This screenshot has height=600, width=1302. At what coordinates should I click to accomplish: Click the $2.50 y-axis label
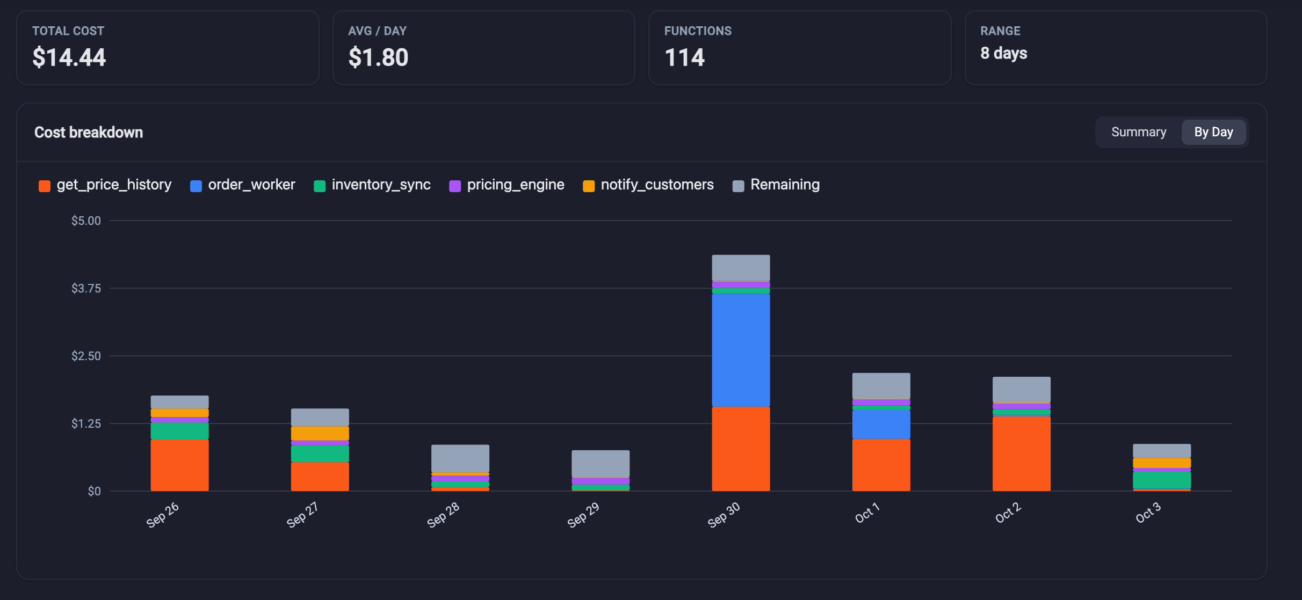coord(86,356)
